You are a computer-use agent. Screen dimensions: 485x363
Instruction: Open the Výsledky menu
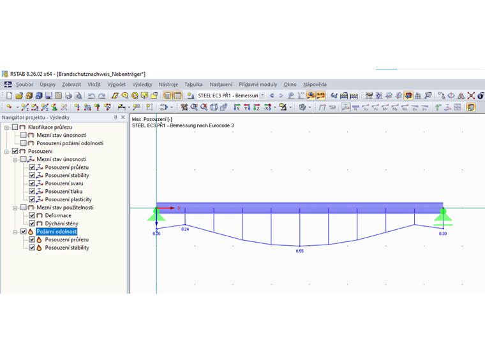tap(142, 84)
